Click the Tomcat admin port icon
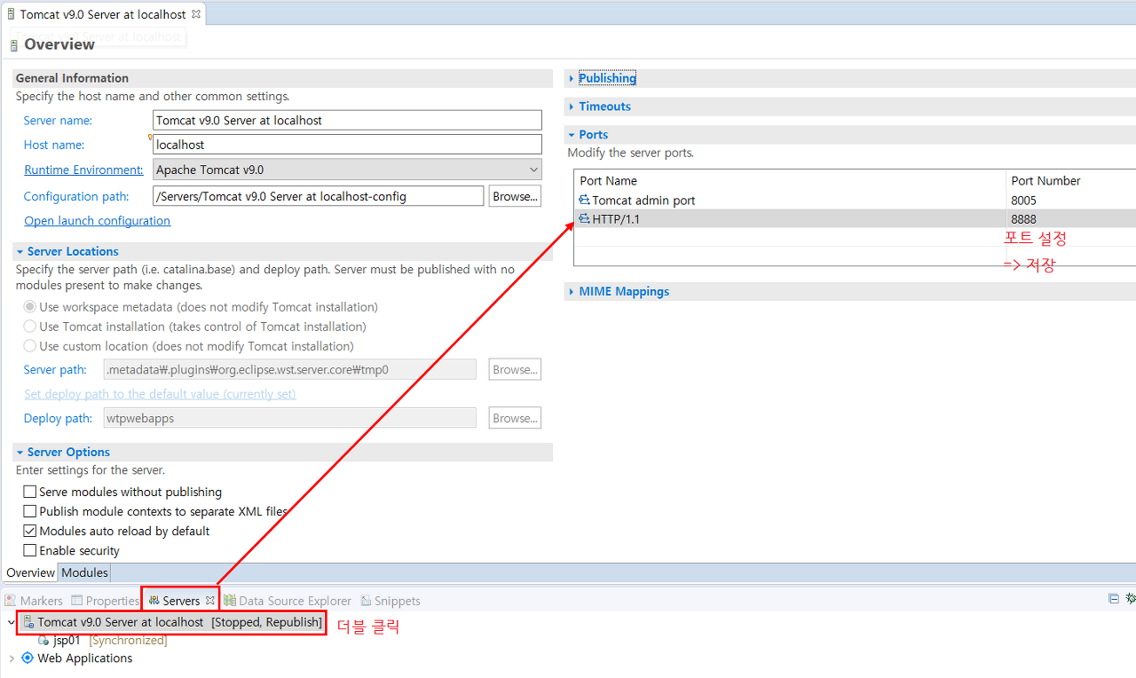Viewport: 1136px width, 678px height. [584, 201]
